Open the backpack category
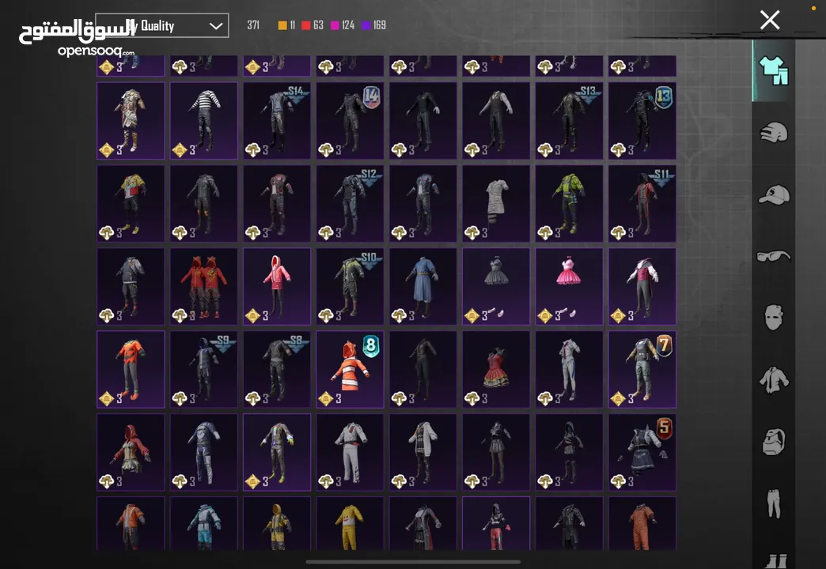The image size is (826, 569). (774, 441)
